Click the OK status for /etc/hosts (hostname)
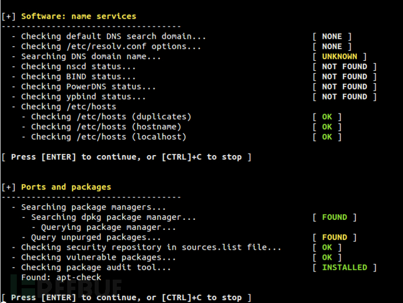This screenshot has height=303, width=403. pos(327,127)
